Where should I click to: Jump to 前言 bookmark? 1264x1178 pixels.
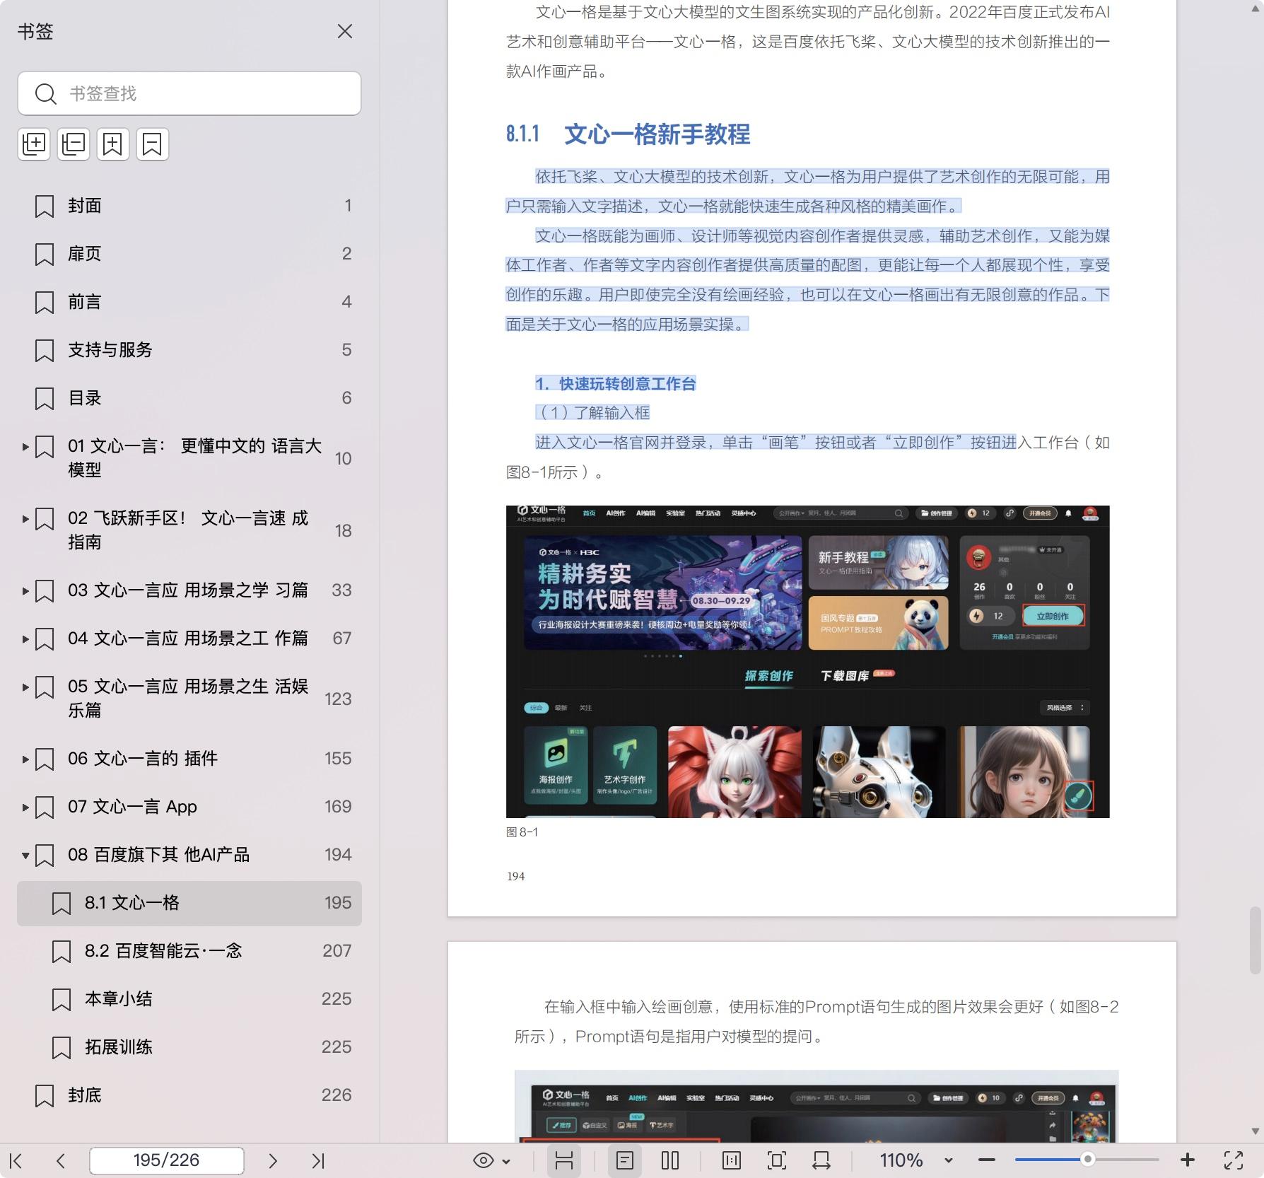pos(189,302)
